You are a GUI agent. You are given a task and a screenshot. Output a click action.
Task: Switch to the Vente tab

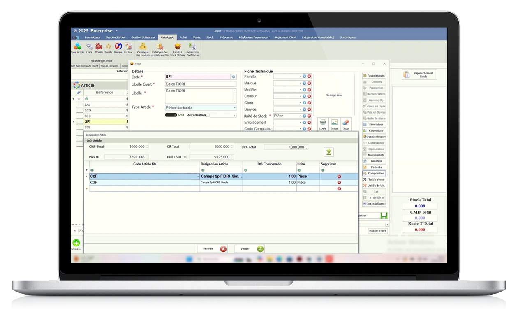tap(197, 37)
